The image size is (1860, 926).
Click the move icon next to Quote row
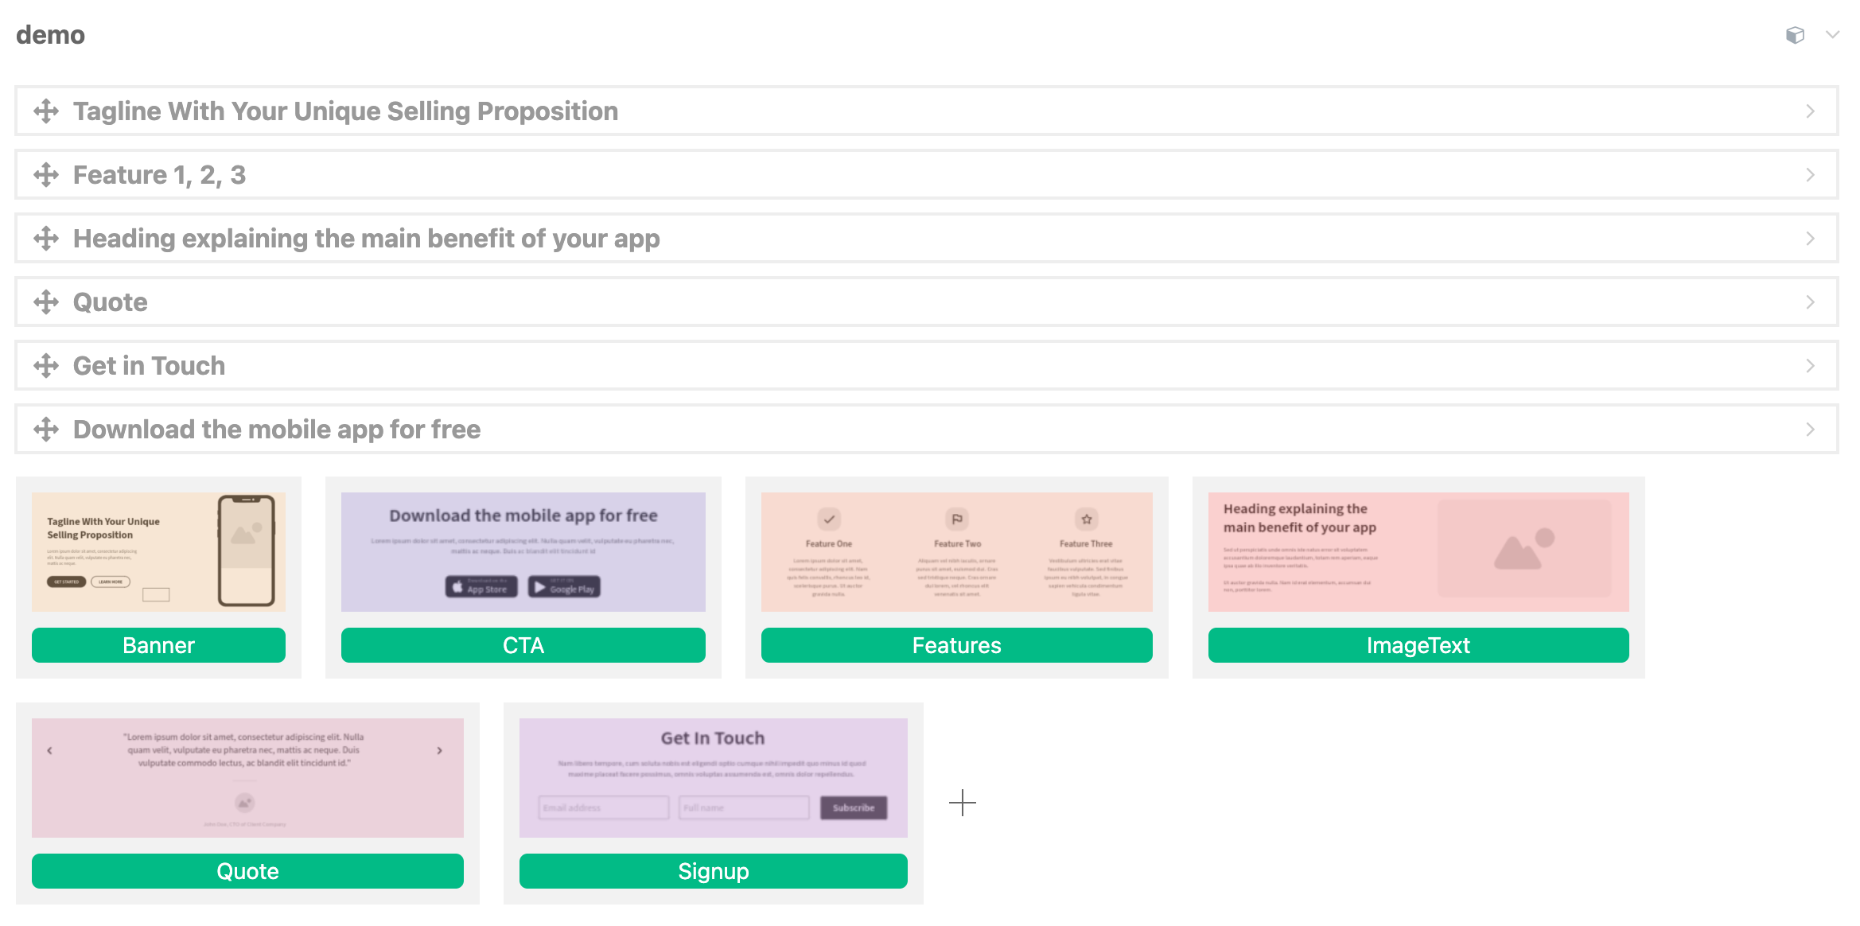[x=46, y=302]
